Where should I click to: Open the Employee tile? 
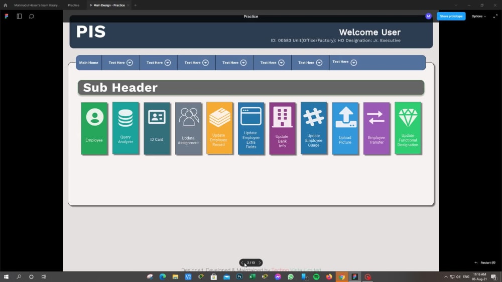pos(94,128)
